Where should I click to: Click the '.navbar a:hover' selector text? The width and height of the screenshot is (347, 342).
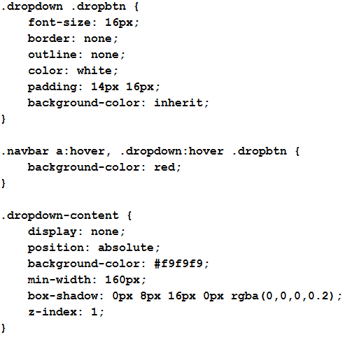(55, 152)
